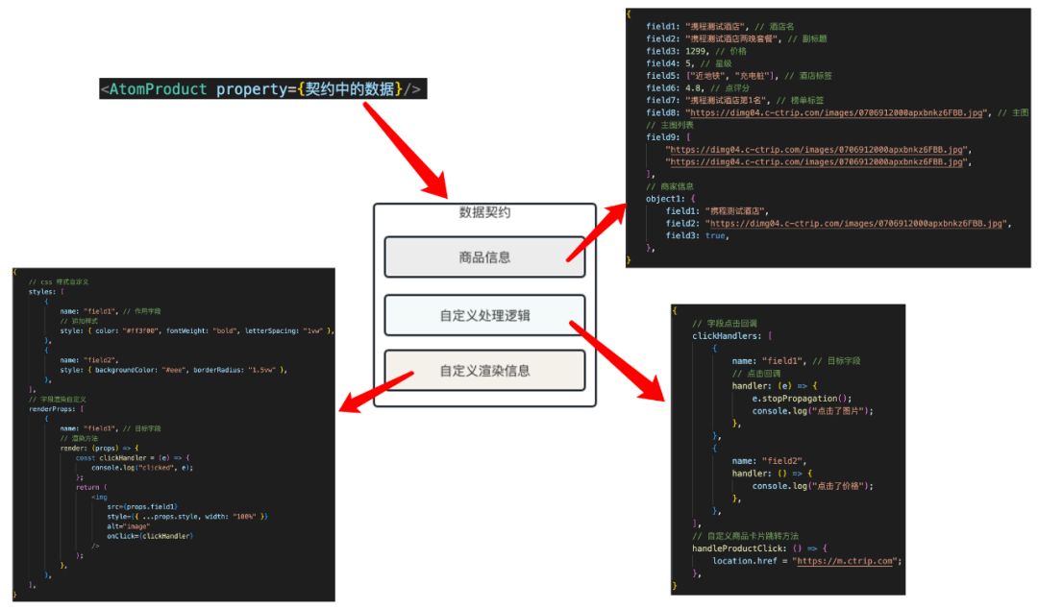Viewport: 1038px width, 609px height.
Task: Click the name: "field1" // 作用字段 line
Action: tap(110, 311)
